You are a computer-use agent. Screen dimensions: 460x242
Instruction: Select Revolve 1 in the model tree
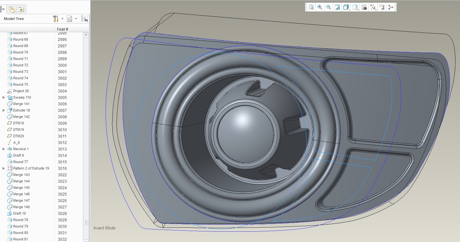point(21,149)
